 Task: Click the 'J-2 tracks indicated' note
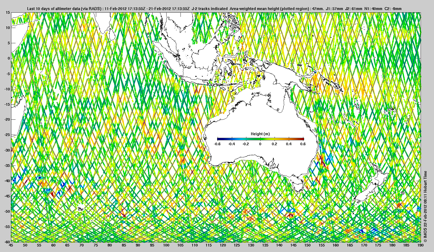coord(210,9)
